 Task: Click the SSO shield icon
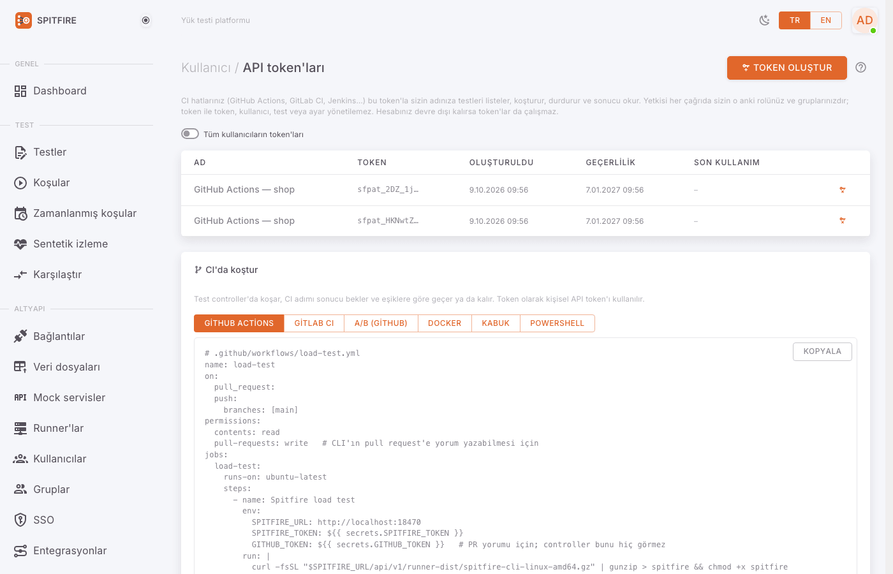[20, 520]
